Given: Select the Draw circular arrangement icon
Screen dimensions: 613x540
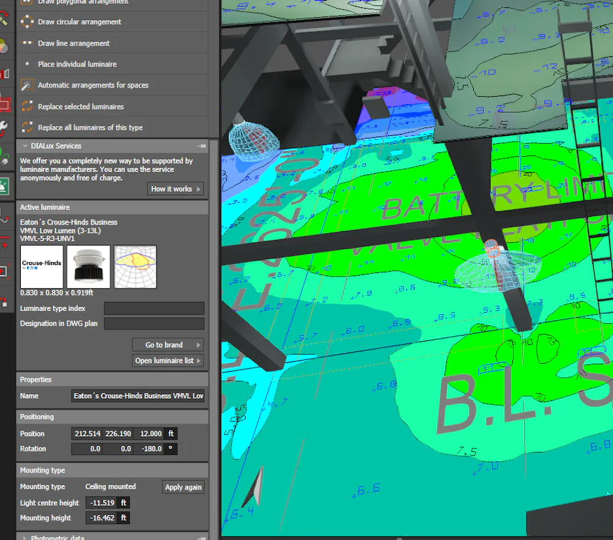Looking at the screenshot, I should click(x=27, y=21).
